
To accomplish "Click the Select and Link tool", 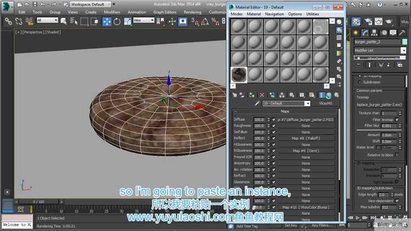I will 8,21.
